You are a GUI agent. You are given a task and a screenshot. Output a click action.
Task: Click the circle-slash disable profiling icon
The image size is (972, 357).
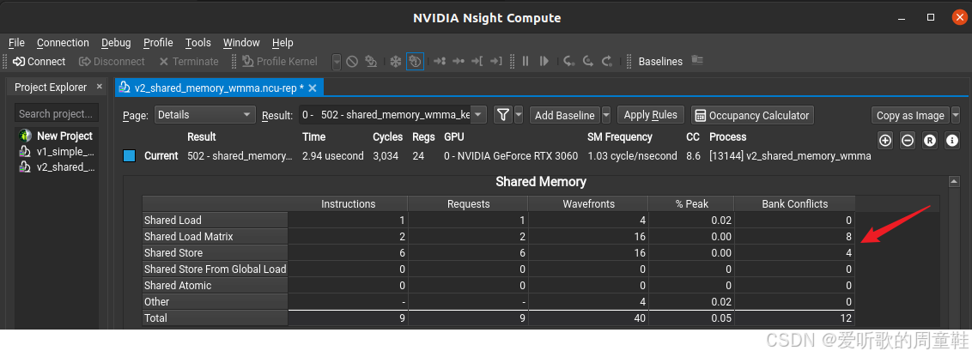tap(352, 62)
